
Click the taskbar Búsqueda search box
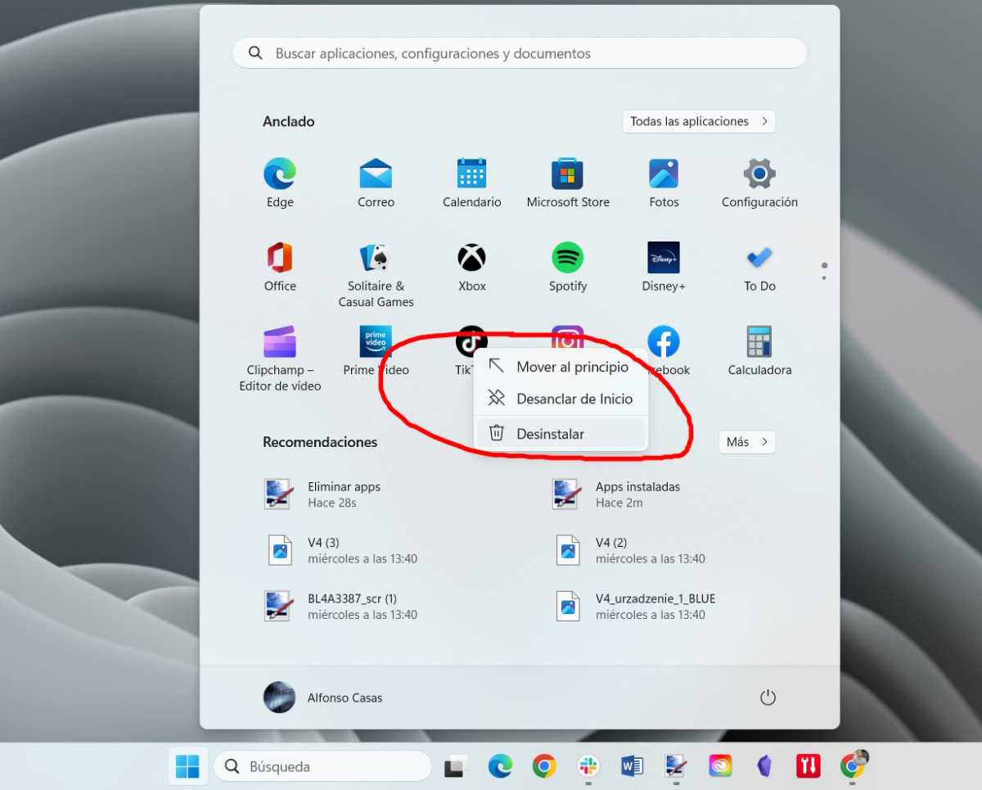322,766
